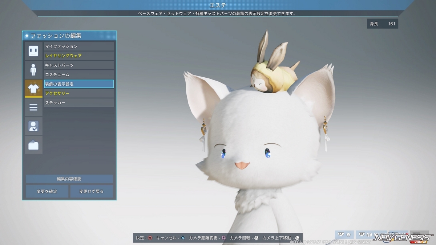Click the カメラ回転 stick hint icon
436x245 pixels.
tap(257, 238)
